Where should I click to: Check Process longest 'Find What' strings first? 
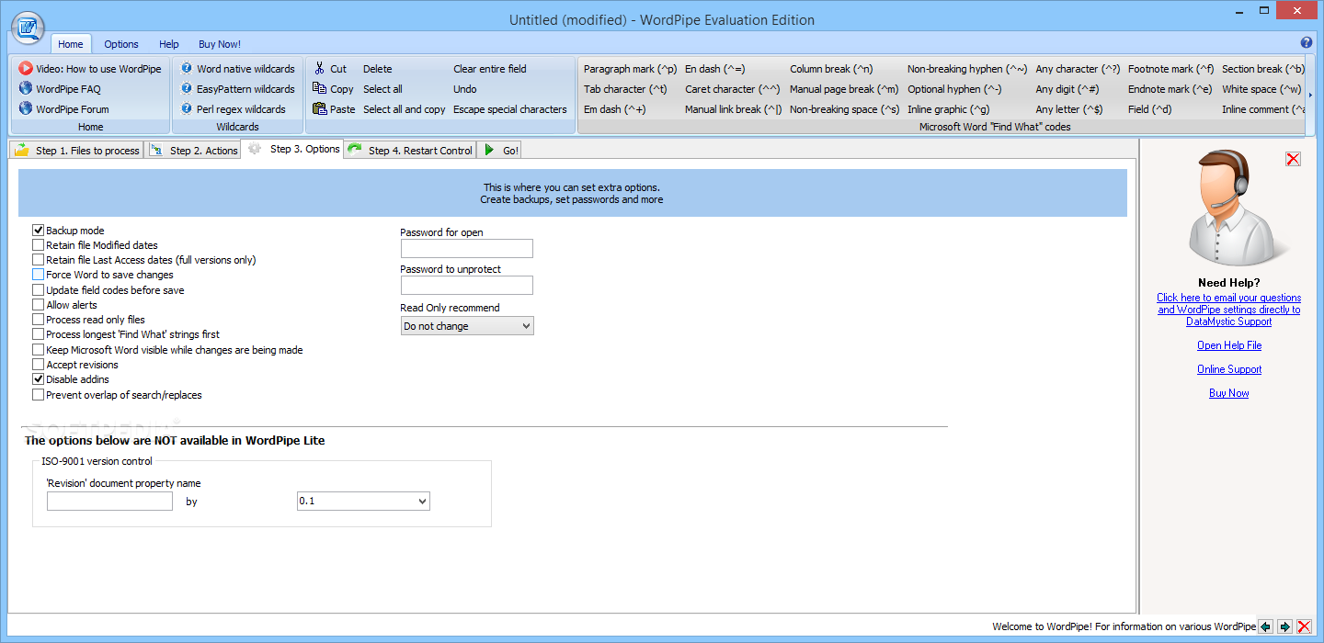tap(38, 334)
